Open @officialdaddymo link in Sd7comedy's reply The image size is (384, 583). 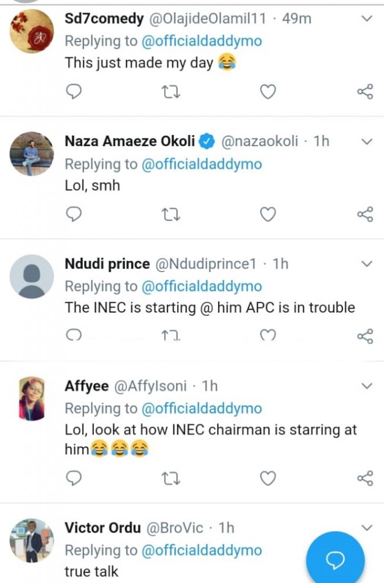click(x=202, y=41)
